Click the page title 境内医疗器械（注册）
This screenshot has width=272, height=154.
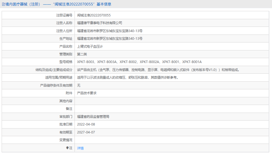(23, 4)
